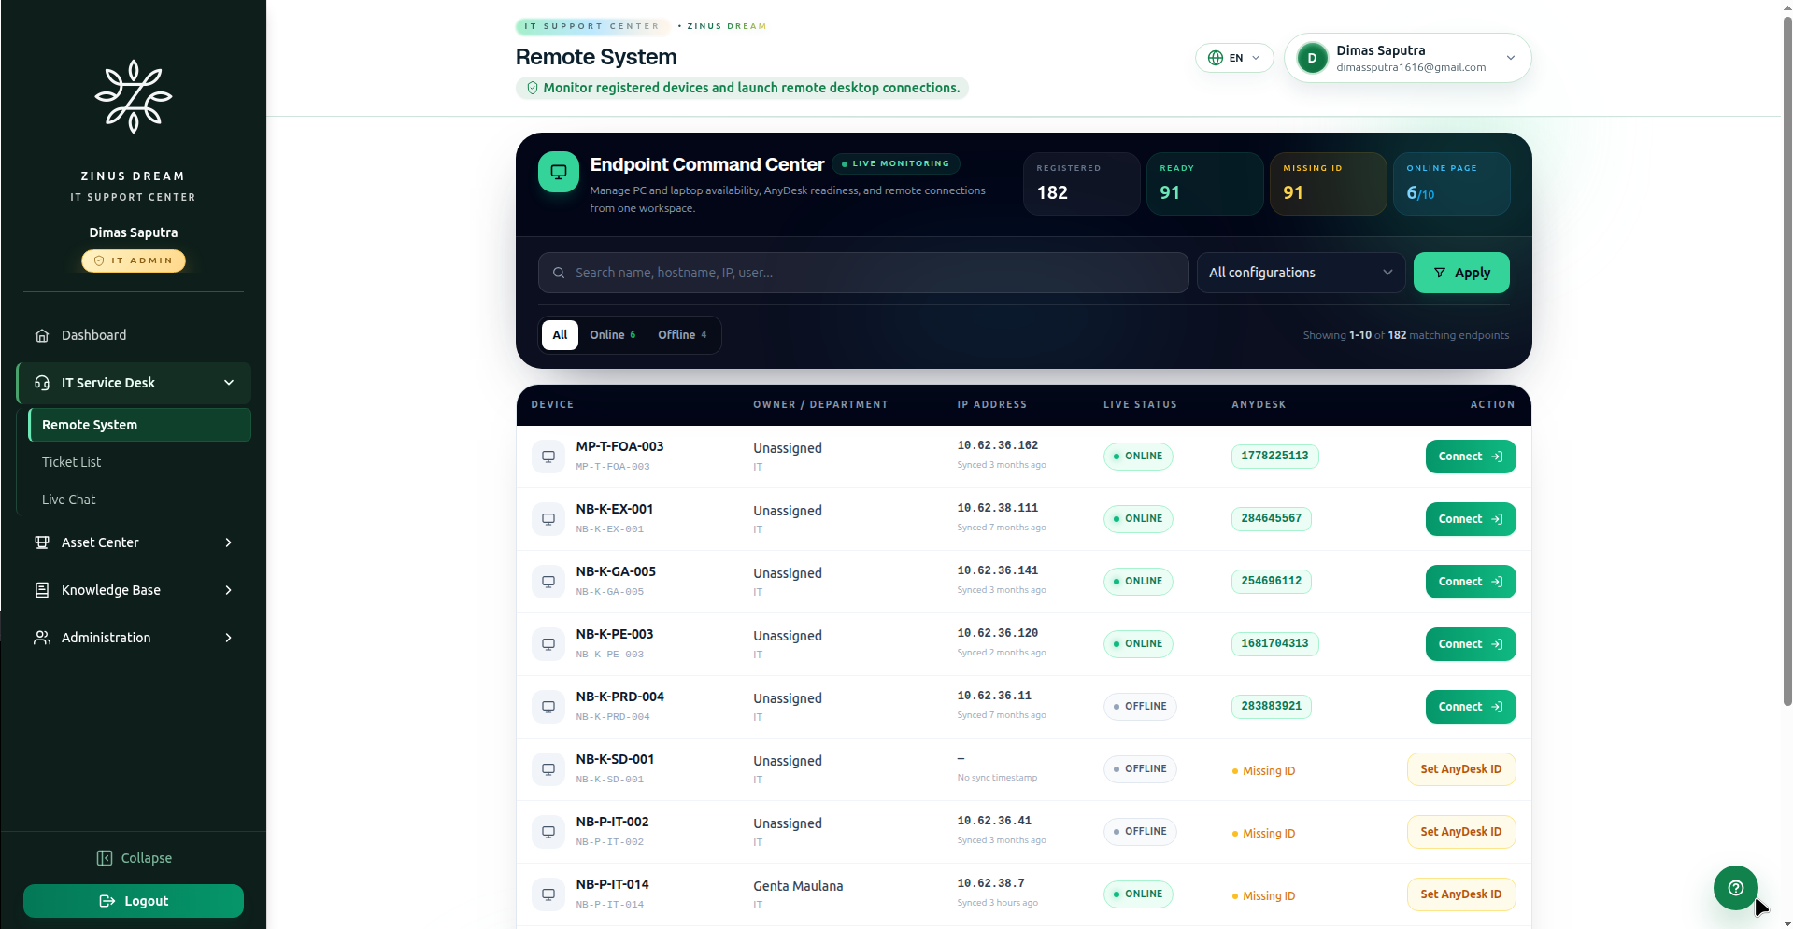Click the Endpoint Command Center monitor icon
Viewport: 1793px width, 929px height.
click(x=559, y=172)
